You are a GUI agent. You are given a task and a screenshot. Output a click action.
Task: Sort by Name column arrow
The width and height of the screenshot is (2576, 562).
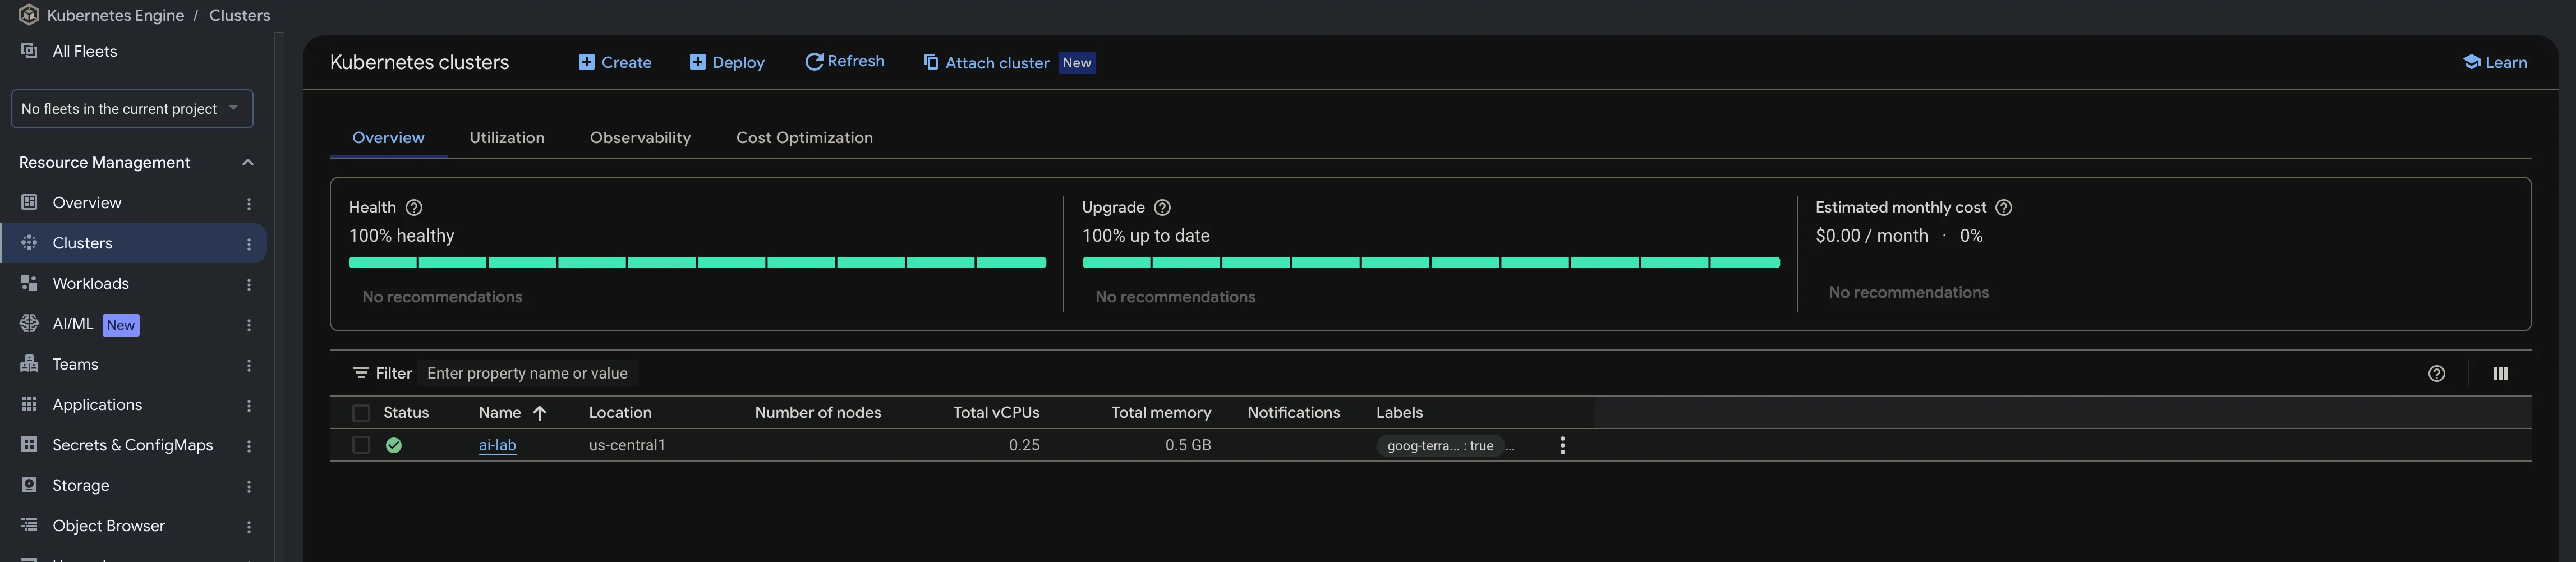[540, 413]
